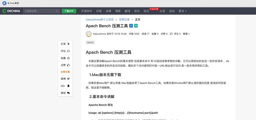Viewport: 256px width, 120px height.
Task: Share to WeChat via the 微信 icon
Action: tap(69, 93)
